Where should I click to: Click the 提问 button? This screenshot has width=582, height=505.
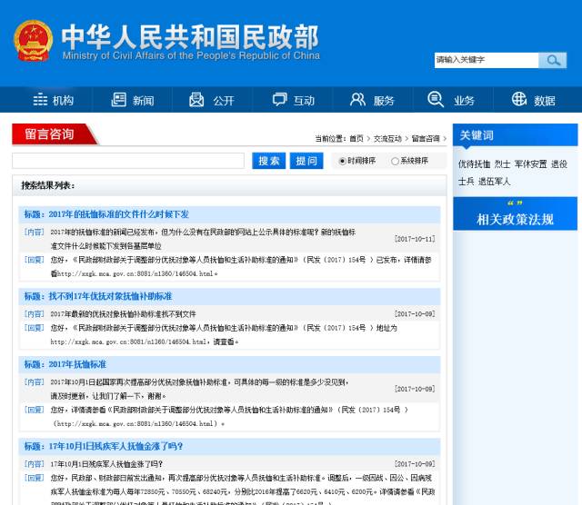pos(306,161)
